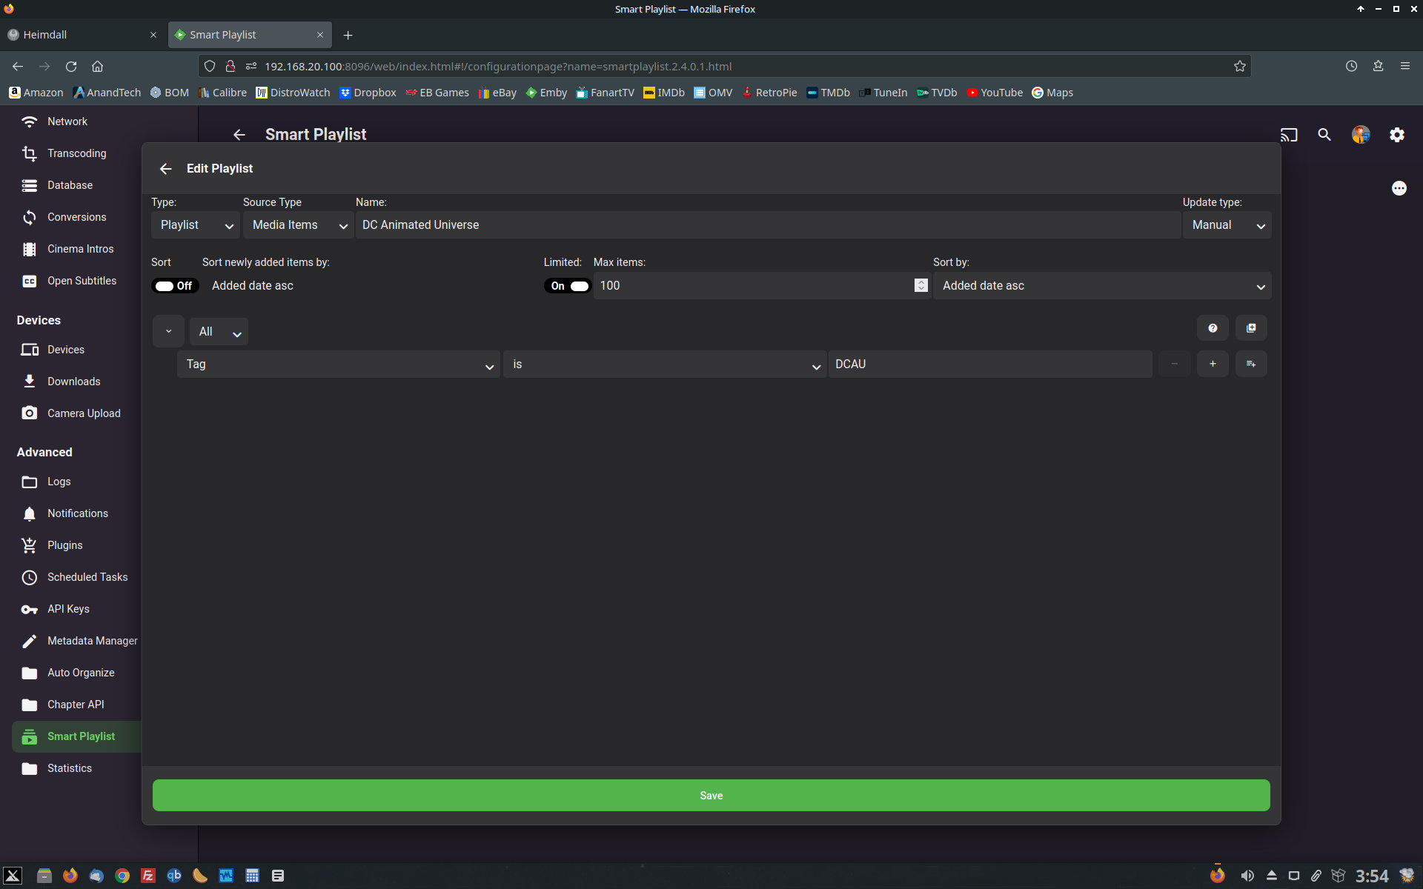Reload the page in Firefox
The image size is (1423, 889).
(71, 66)
